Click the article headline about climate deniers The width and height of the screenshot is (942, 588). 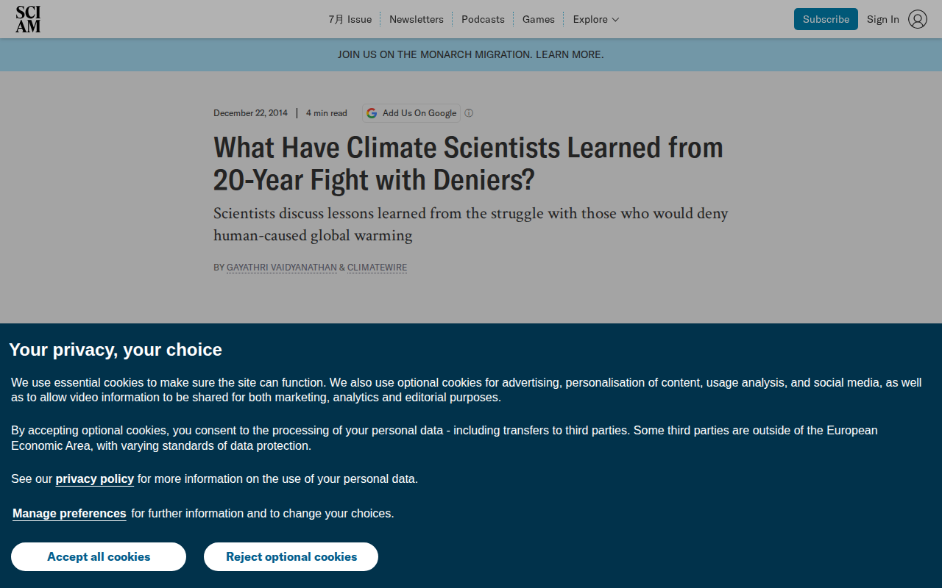point(468,163)
